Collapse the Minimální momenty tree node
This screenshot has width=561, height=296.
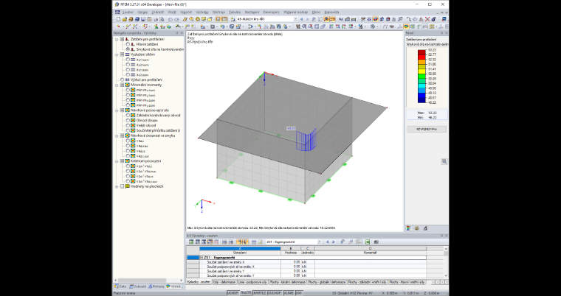click(117, 85)
